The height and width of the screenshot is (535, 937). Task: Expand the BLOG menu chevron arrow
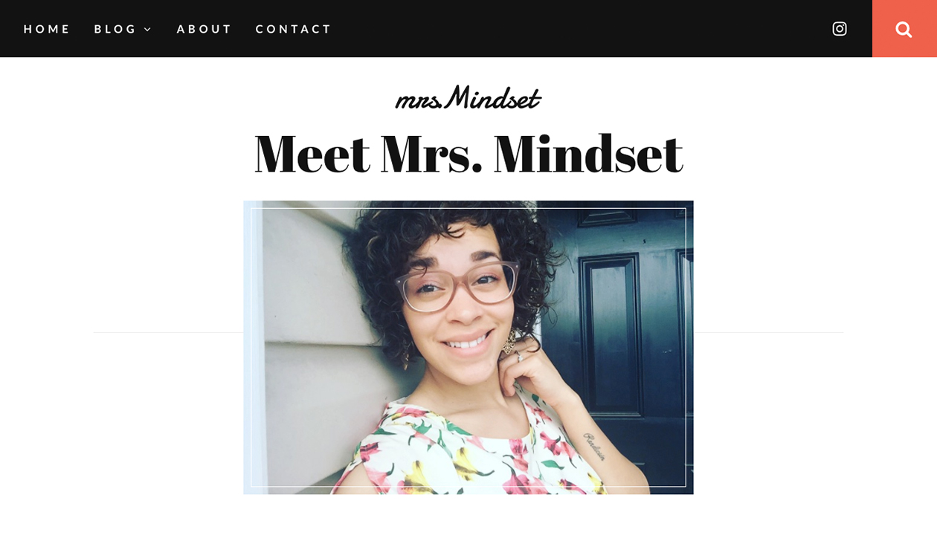tap(147, 30)
